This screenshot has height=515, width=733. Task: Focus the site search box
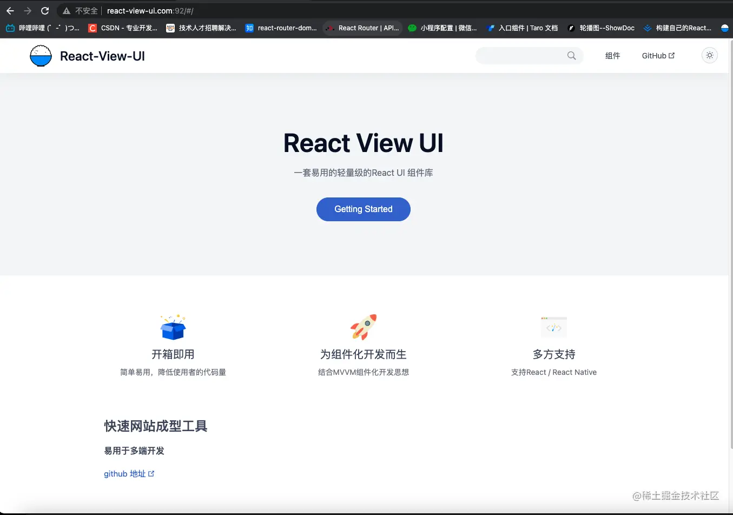pyautogui.click(x=529, y=56)
